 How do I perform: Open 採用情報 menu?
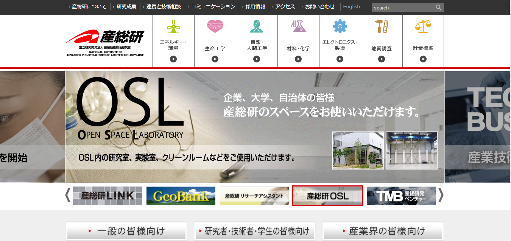point(255,7)
